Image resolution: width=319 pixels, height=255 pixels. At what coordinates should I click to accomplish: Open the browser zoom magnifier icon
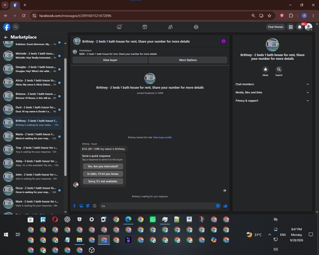253,16
